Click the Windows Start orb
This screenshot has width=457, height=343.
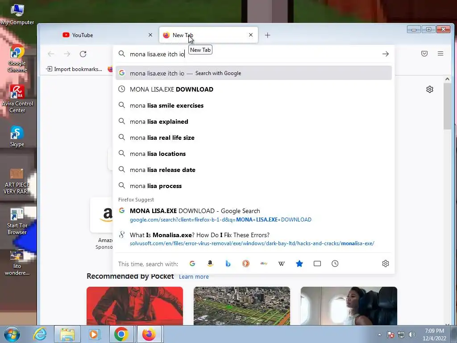pos(12,334)
